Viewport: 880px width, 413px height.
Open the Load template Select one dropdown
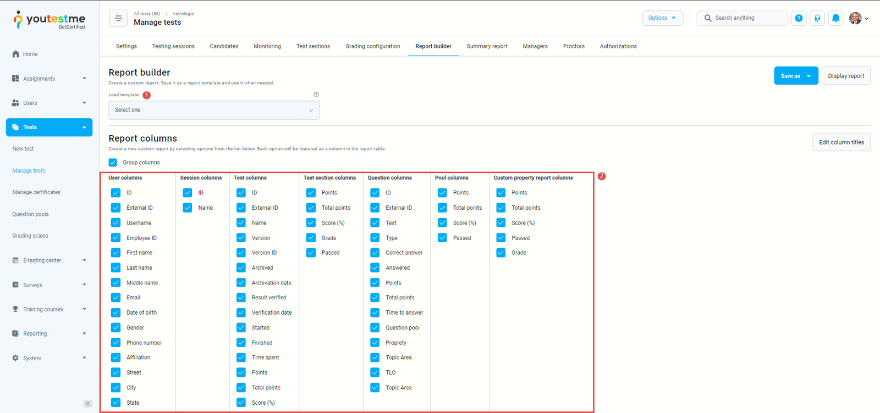tap(213, 110)
